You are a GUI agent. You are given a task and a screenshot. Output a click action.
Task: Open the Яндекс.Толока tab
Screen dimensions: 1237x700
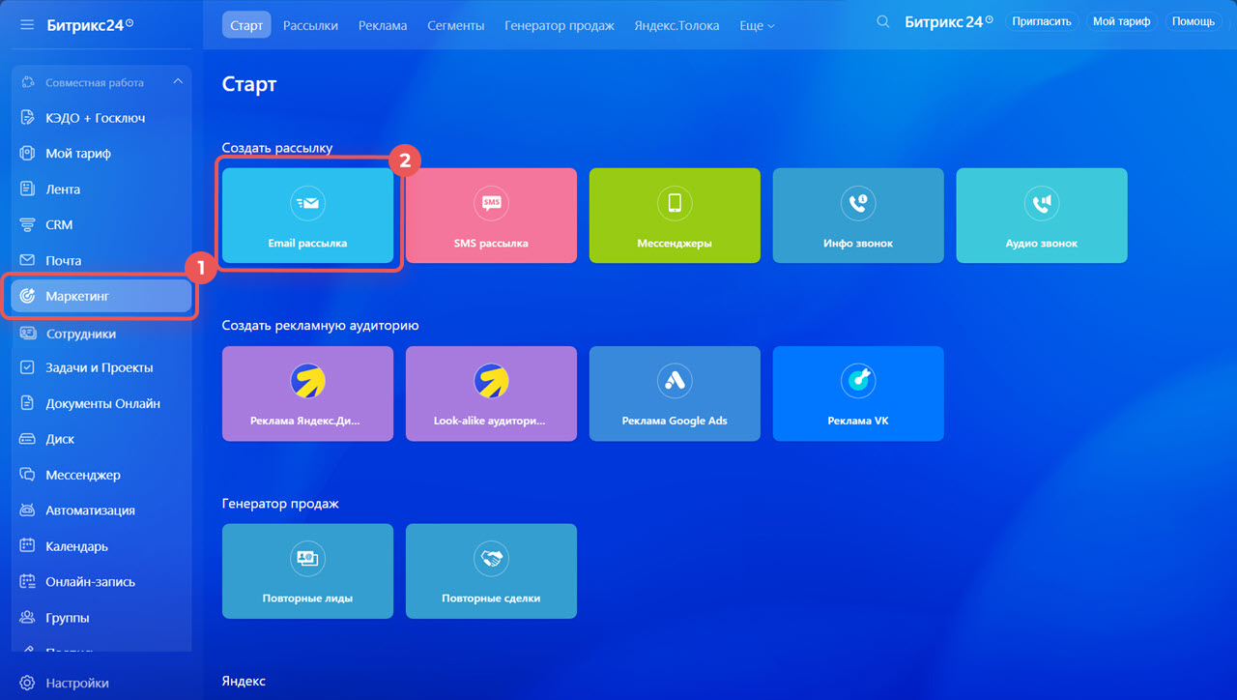676,26
